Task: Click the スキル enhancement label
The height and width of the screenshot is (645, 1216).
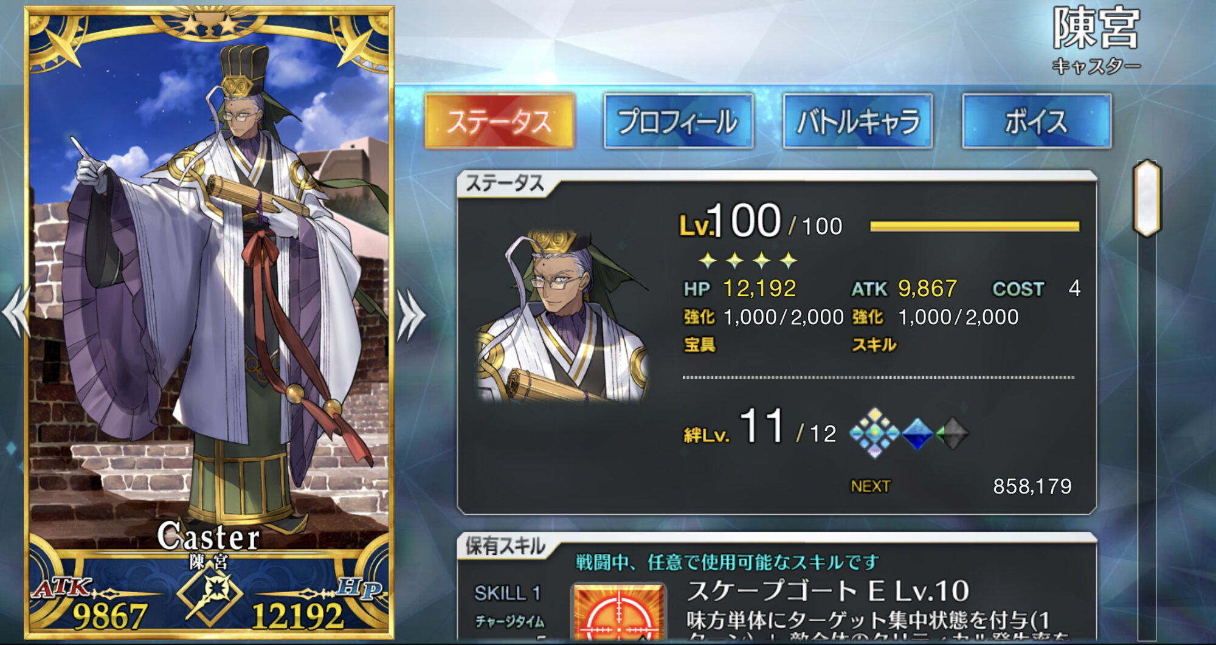Action: pyautogui.click(x=874, y=345)
